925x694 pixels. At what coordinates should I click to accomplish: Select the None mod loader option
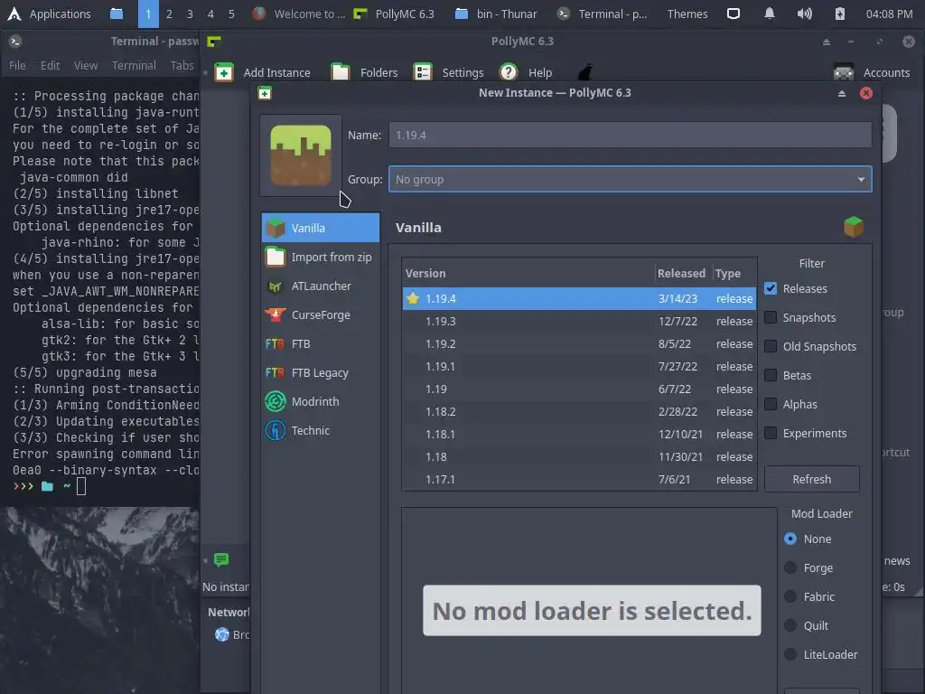(x=790, y=539)
